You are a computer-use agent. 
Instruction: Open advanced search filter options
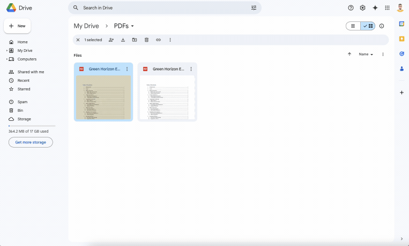point(254,8)
